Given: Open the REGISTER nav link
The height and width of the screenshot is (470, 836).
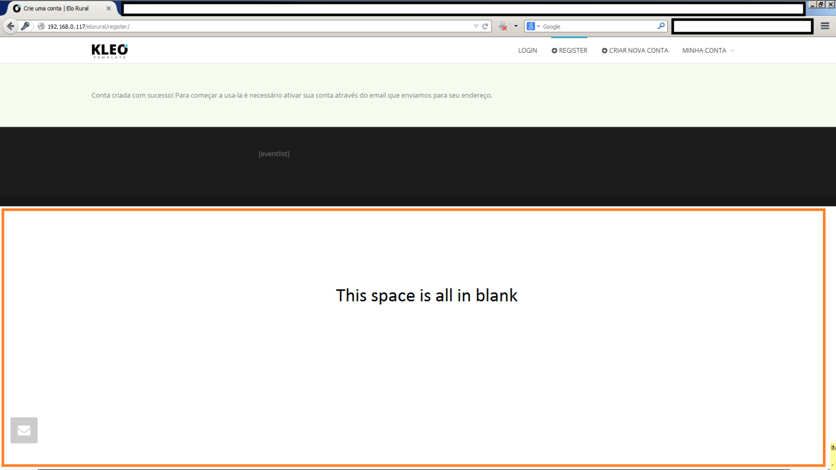Looking at the screenshot, I should 569,51.
